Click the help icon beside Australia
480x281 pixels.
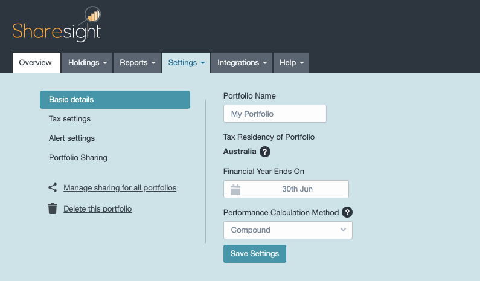(265, 152)
